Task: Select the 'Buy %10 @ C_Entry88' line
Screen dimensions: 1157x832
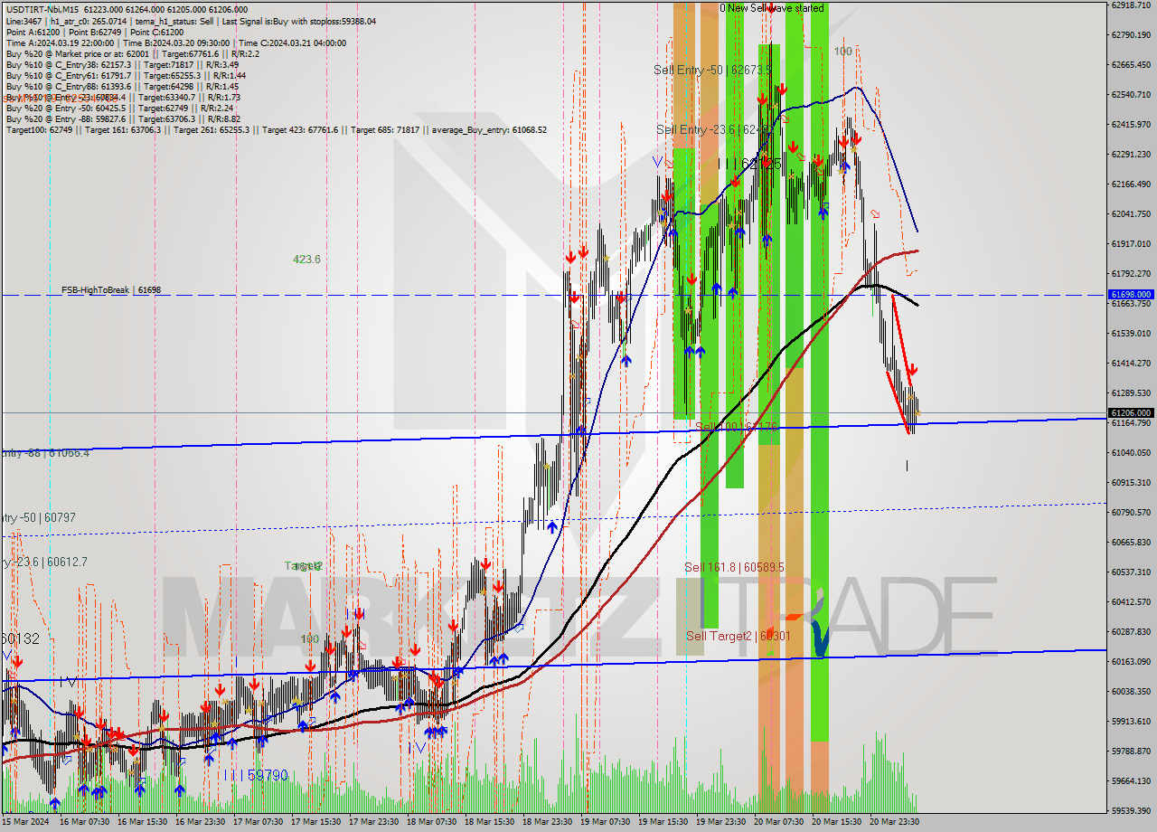Action: coord(122,86)
